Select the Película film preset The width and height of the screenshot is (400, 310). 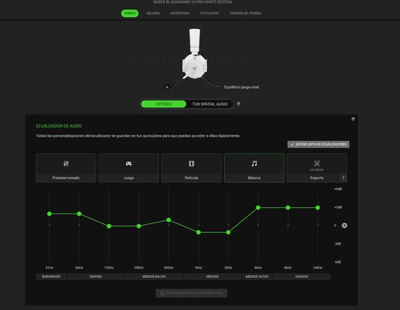point(191,164)
